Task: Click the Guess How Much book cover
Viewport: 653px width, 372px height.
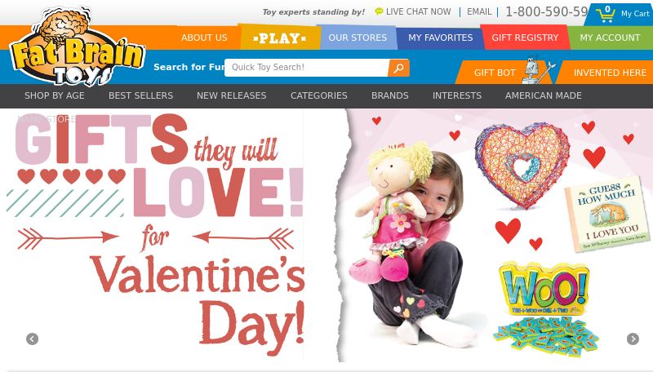Action: click(x=607, y=214)
